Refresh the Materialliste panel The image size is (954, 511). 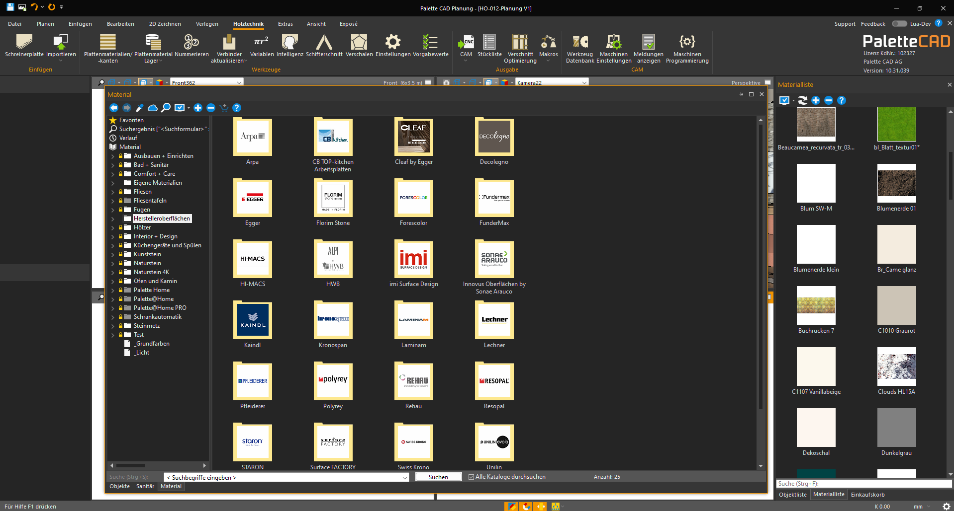point(803,100)
